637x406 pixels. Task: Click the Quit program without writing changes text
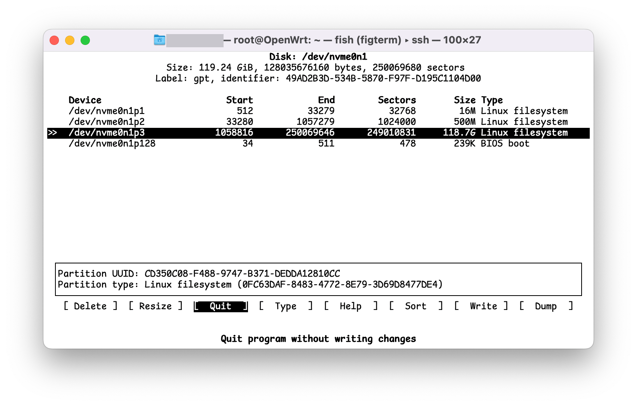click(x=318, y=339)
